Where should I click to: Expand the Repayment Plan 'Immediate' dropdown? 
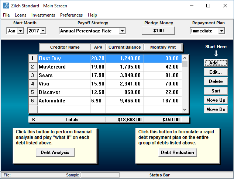(221, 31)
